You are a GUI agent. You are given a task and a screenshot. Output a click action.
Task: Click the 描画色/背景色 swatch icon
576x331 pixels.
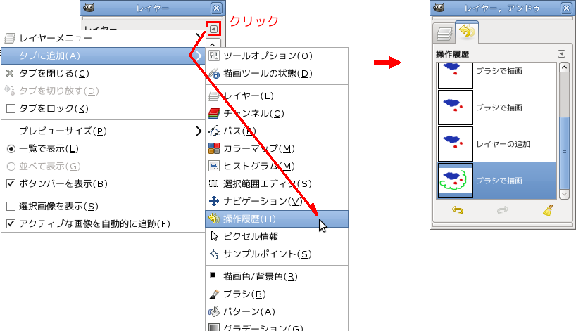point(214,276)
